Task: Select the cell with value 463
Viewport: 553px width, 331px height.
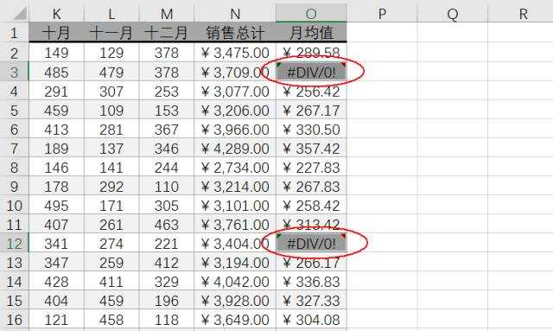Action: (167, 225)
